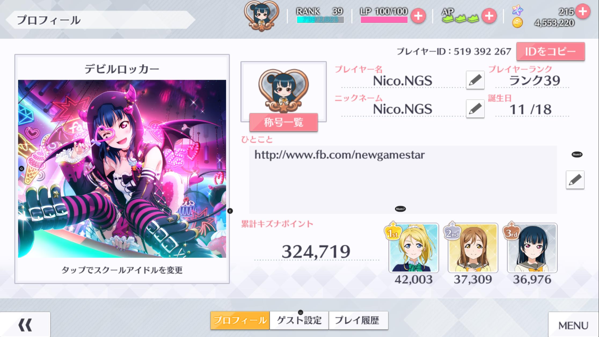Tap the heart-shaped avatar emblem in header
Viewport: 599px width, 337px height.
262,15
